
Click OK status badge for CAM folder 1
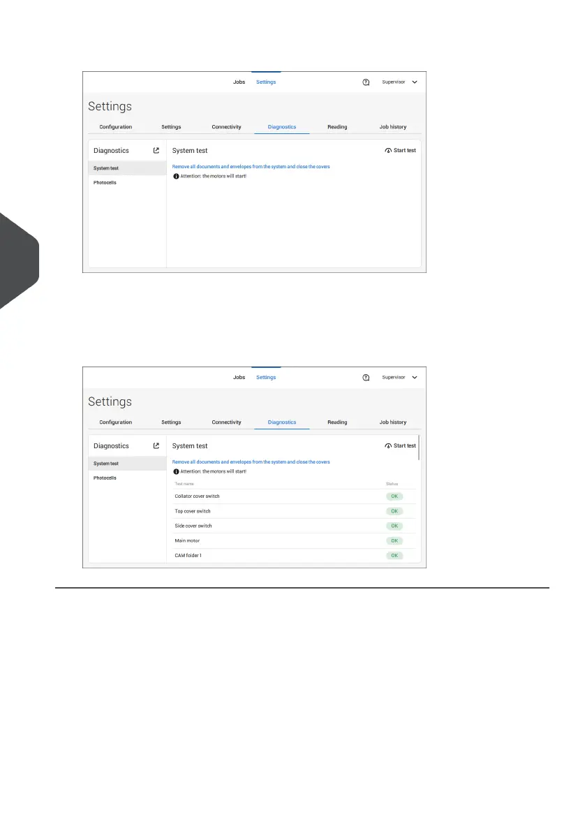tap(394, 556)
